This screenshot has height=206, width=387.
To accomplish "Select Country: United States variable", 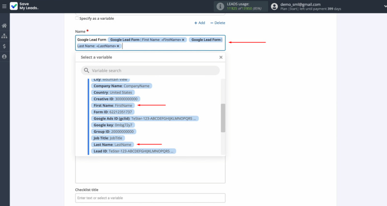I will (113, 93).
